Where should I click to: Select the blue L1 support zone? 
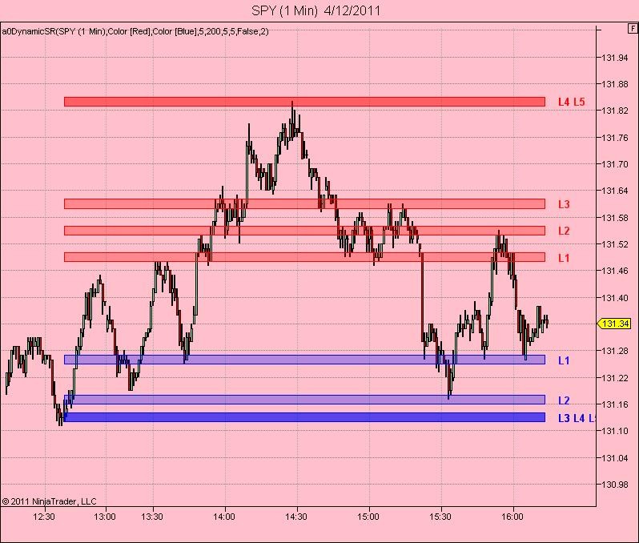click(x=304, y=359)
